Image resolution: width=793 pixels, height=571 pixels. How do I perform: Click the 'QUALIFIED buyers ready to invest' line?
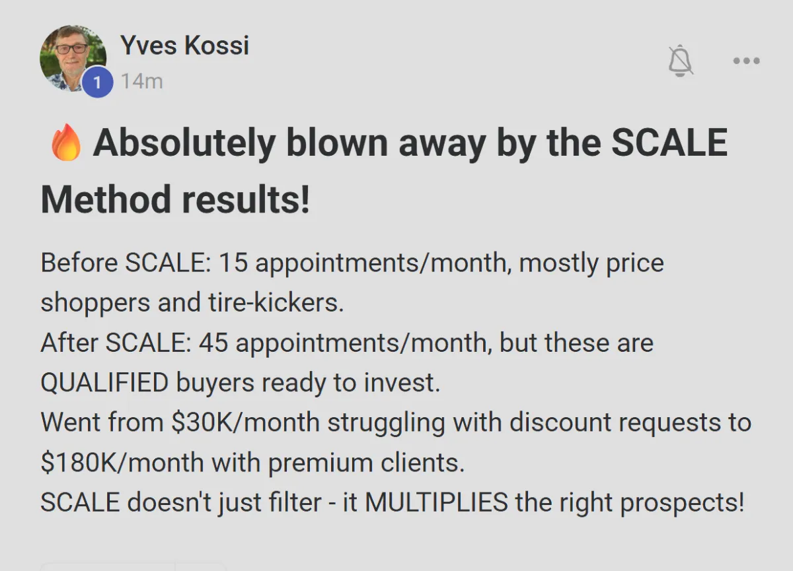240,384
